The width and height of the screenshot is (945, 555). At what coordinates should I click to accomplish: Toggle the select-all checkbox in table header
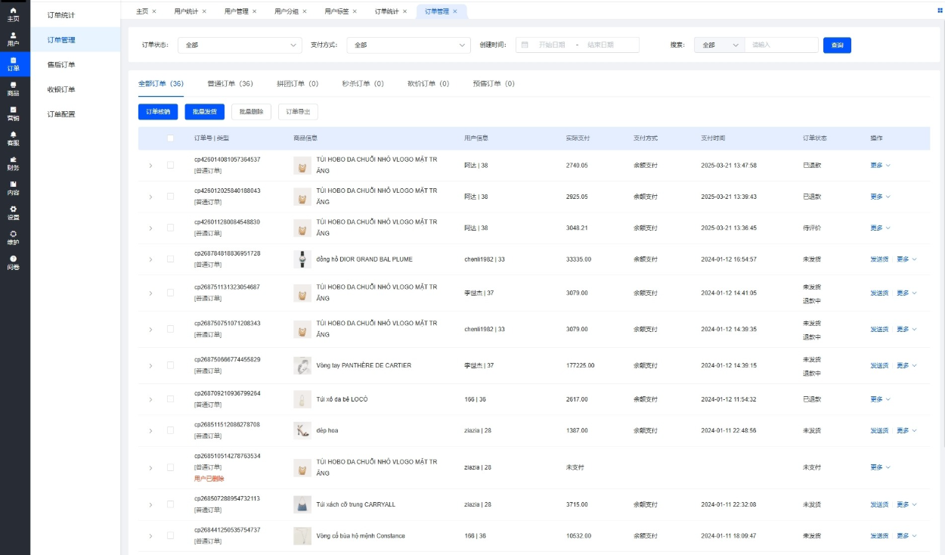click(x=170, y=138)
